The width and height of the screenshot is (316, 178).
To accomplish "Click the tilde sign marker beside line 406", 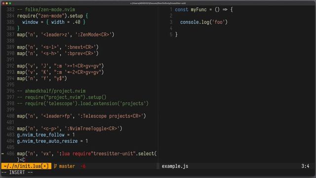I will coord(2,154).
